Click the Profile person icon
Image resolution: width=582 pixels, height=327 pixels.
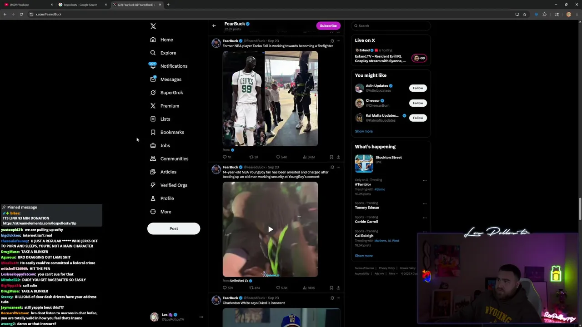[x=153, y=198]
